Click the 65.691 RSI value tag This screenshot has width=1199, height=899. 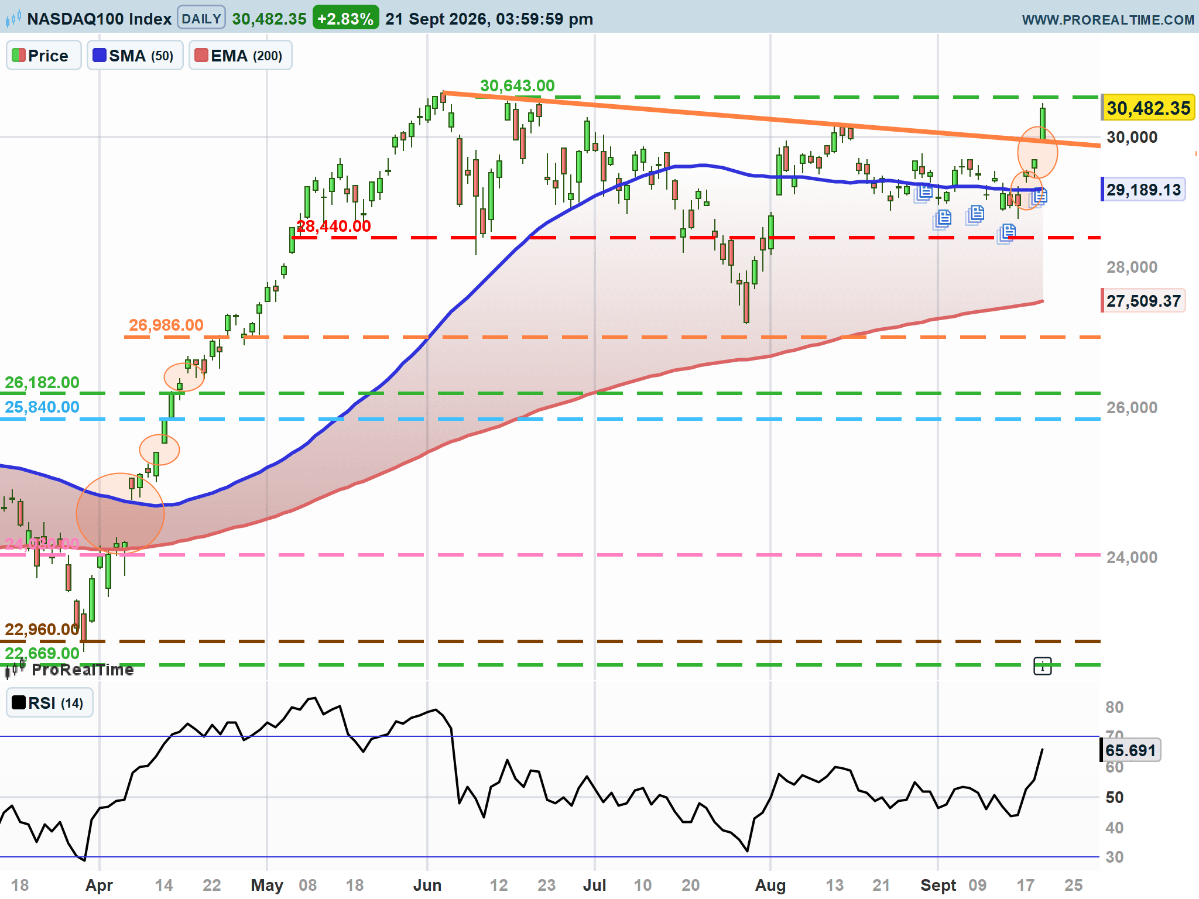1131,750
